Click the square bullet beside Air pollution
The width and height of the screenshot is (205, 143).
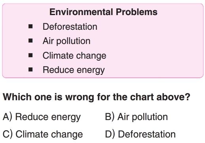(x=30, y=40)
